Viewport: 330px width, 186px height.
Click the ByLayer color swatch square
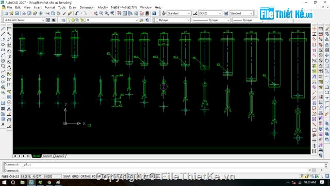(x=157, y=20)
